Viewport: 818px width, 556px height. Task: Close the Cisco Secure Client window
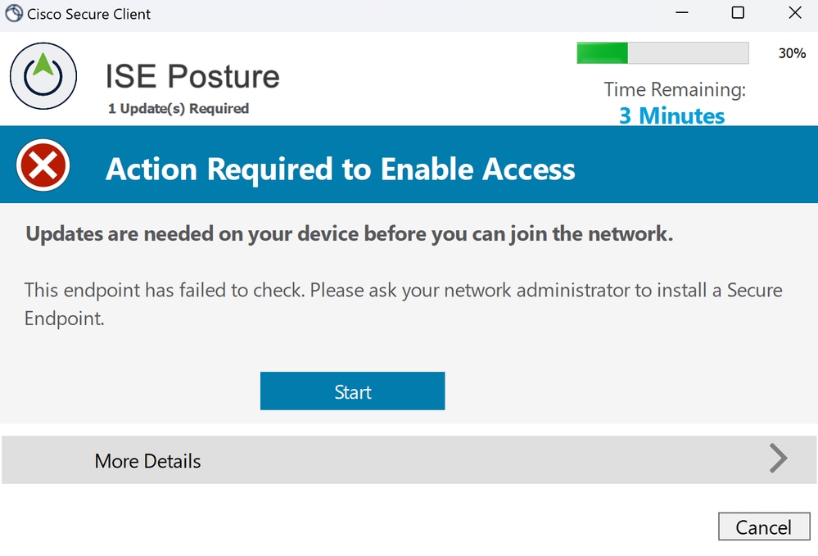click(795, 13)
